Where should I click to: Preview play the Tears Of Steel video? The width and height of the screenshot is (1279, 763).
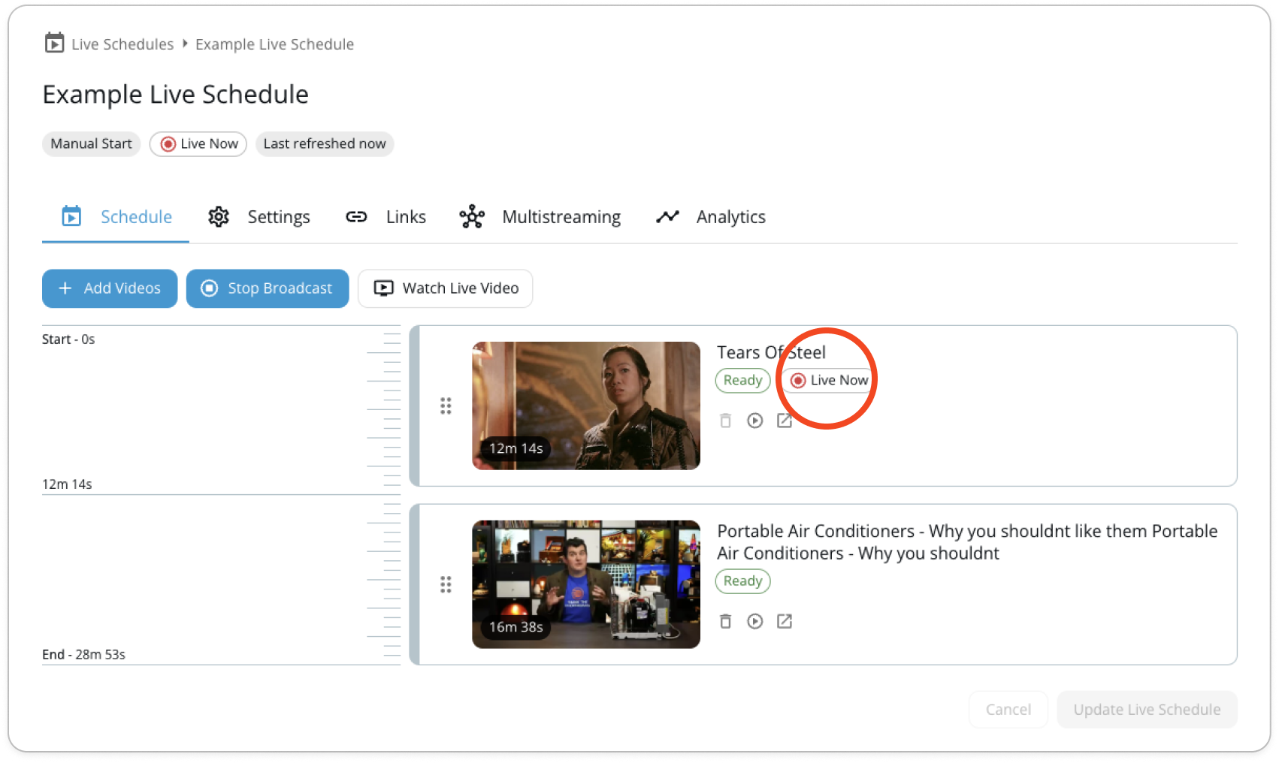click(755, 421)
